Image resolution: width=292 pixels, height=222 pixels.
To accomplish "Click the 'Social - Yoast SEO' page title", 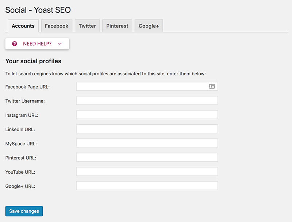I will tap(38, 10).
